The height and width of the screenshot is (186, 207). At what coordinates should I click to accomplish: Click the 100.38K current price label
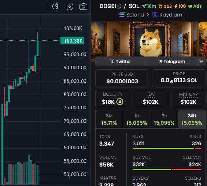point(72,41)
